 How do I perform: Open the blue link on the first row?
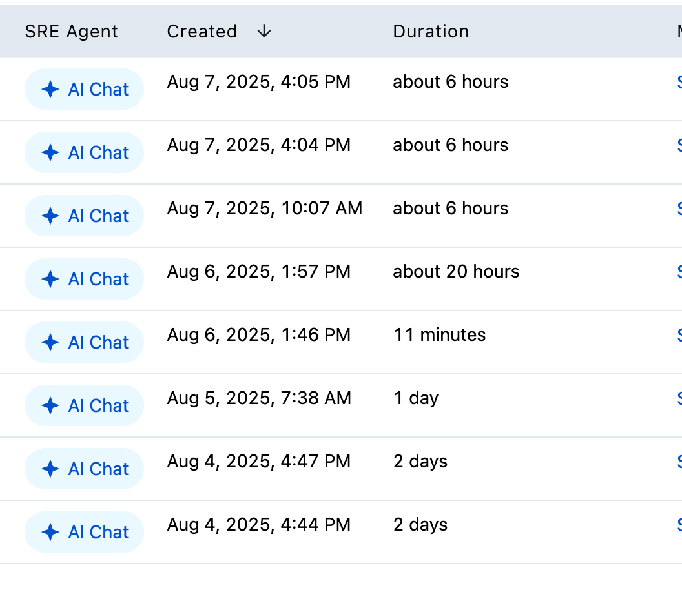679,81
